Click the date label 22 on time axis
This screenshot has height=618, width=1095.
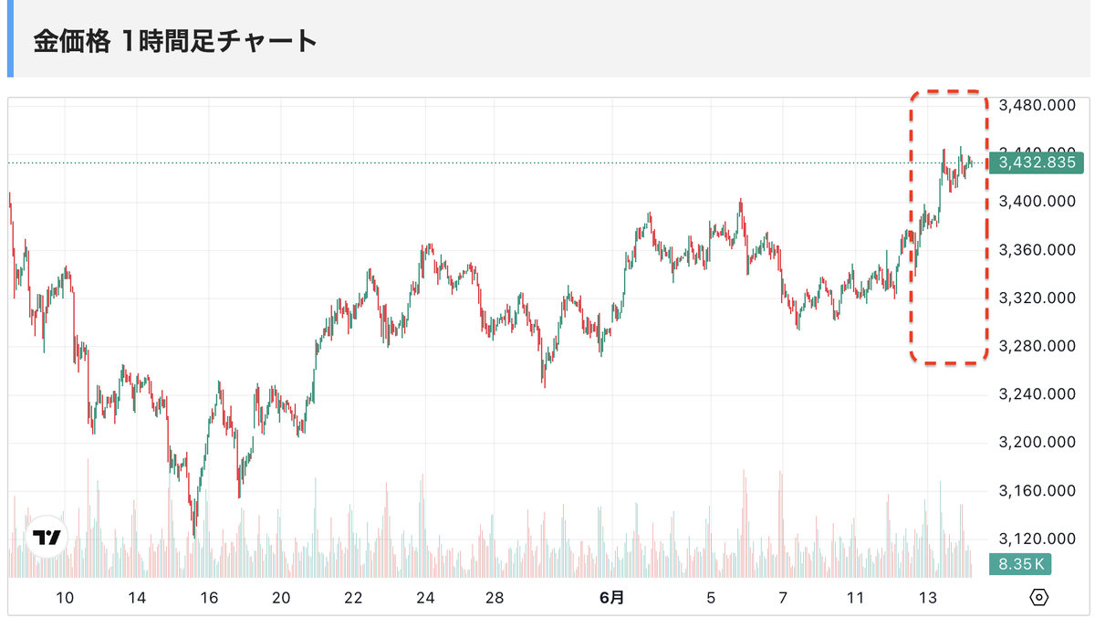(x=353, y=598)
